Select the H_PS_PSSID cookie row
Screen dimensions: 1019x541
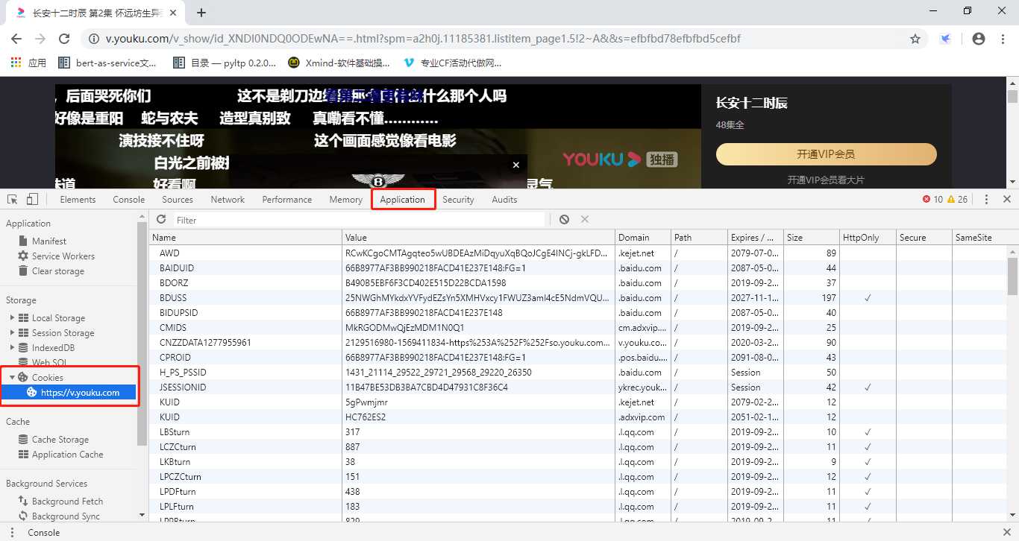click(578, 373)
